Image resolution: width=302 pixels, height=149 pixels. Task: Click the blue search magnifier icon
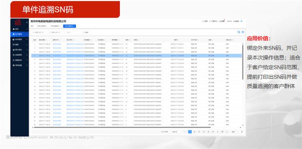click(x=239, y=32)
